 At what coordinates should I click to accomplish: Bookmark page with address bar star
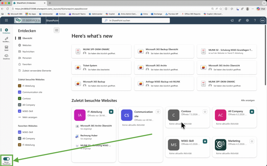pos(221,9)
